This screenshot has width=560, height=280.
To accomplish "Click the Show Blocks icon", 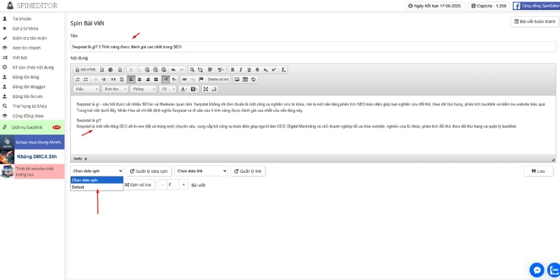I will tap(214, 89).
